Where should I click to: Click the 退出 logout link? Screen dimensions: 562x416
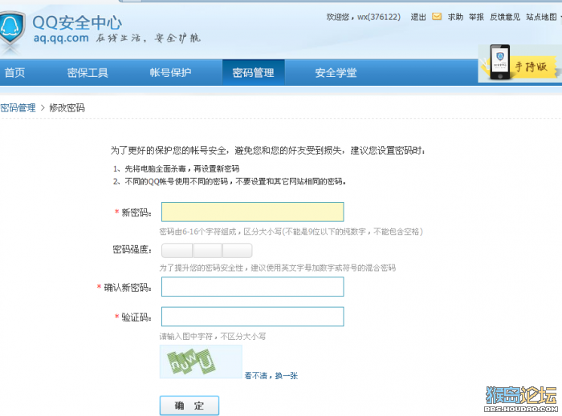(x=418, y=17)
